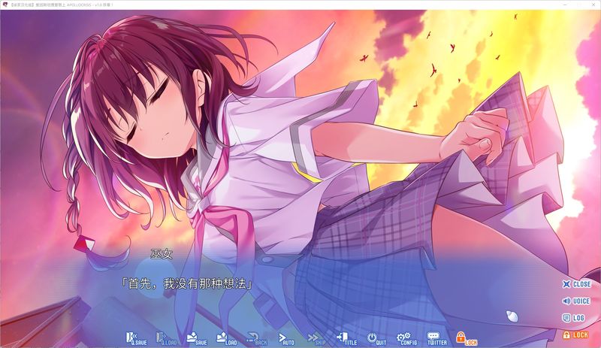Toggle SKIP mode in the bottom bar
This screenshot has width=601, height=348.
click(316, 338)
